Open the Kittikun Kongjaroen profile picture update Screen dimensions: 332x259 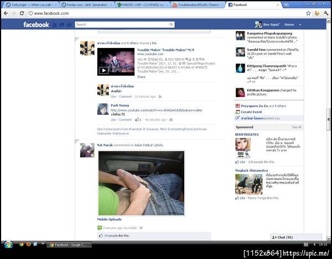pyautogui.click(x=269, y=92)
